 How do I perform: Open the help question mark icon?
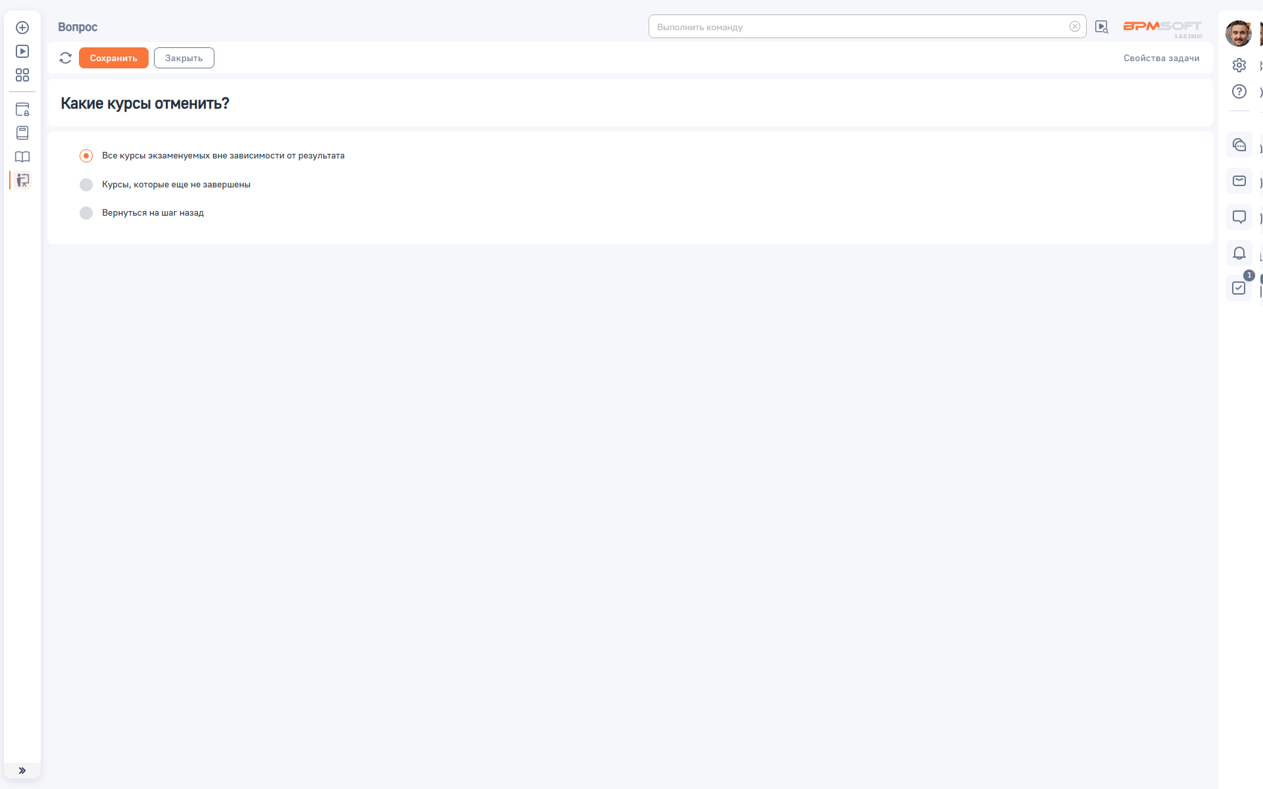(1239, 91)
